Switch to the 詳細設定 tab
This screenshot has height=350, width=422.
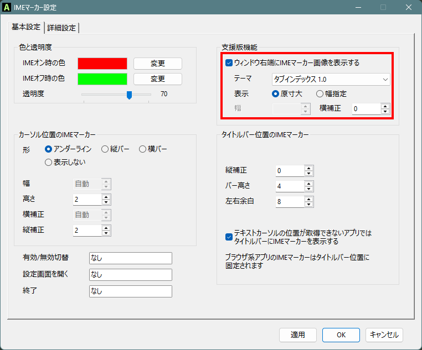pyautogui.click(x=61, y=28)
